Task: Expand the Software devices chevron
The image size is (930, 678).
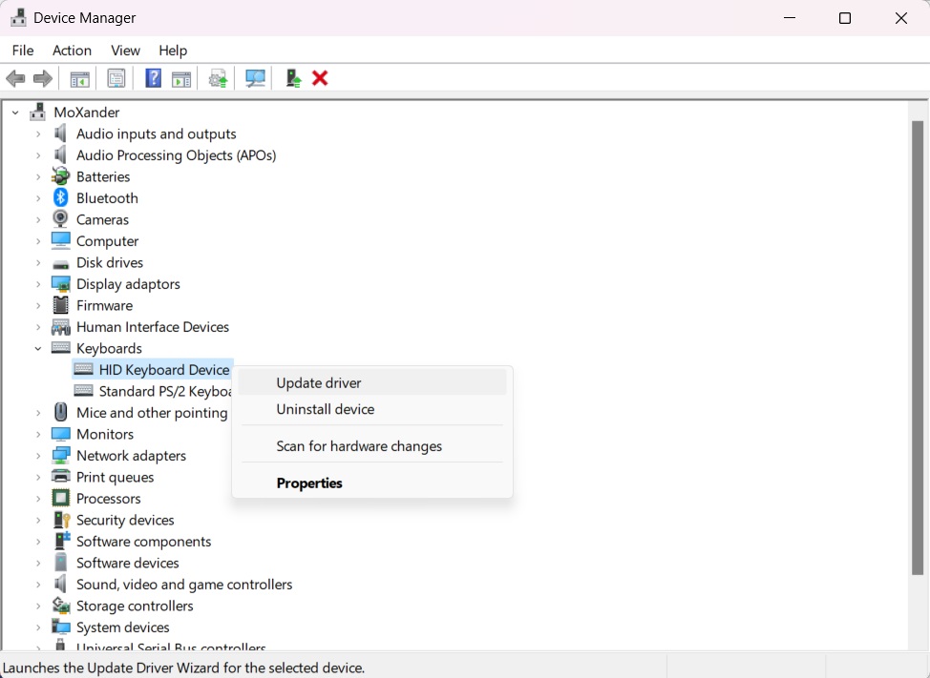Action: pos(38,563)
